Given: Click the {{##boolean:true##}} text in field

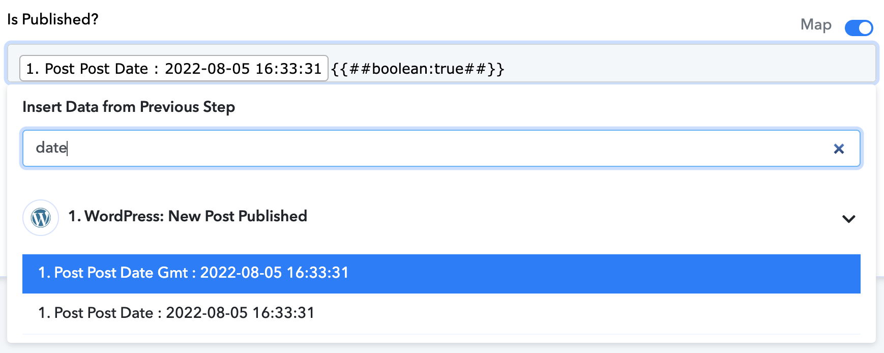Looking at the screenshot, I should [x=418, y=69].
